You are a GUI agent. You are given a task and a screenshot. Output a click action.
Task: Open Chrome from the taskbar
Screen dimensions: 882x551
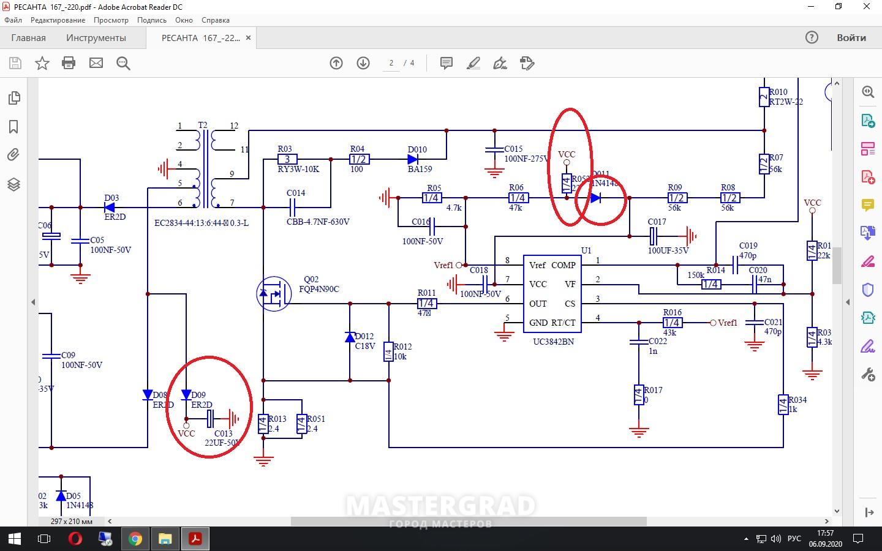[x=135, y=539]
